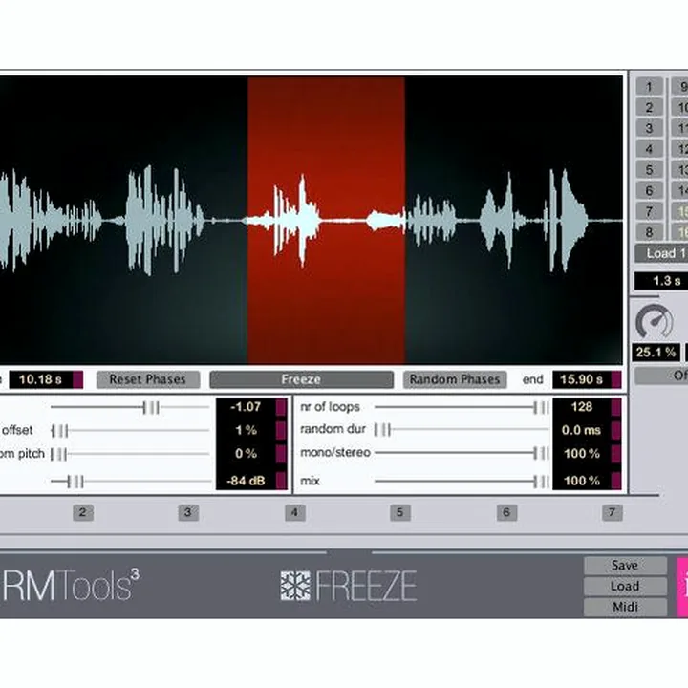Click magenta square next to 0 % pitch value
The height and width of the screenshot is (688, 688).
point(281,453)
